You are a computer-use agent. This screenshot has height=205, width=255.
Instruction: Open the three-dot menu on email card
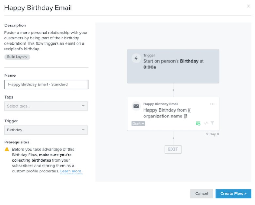[212, 104]
